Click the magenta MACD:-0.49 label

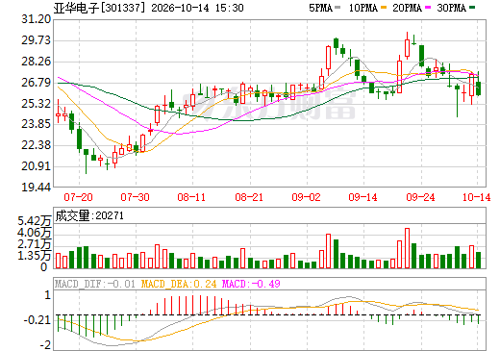tap(251, 284)
